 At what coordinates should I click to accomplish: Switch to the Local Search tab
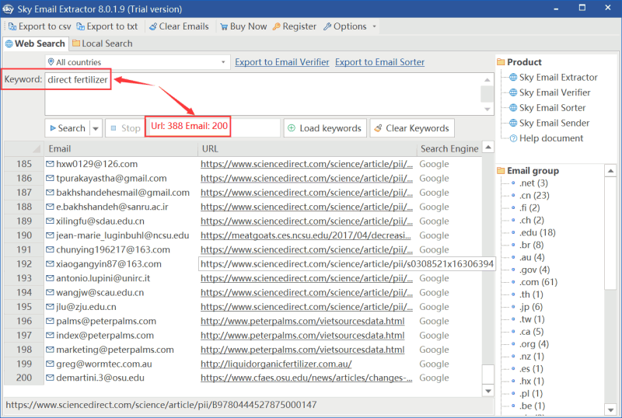tap(103, 44)
